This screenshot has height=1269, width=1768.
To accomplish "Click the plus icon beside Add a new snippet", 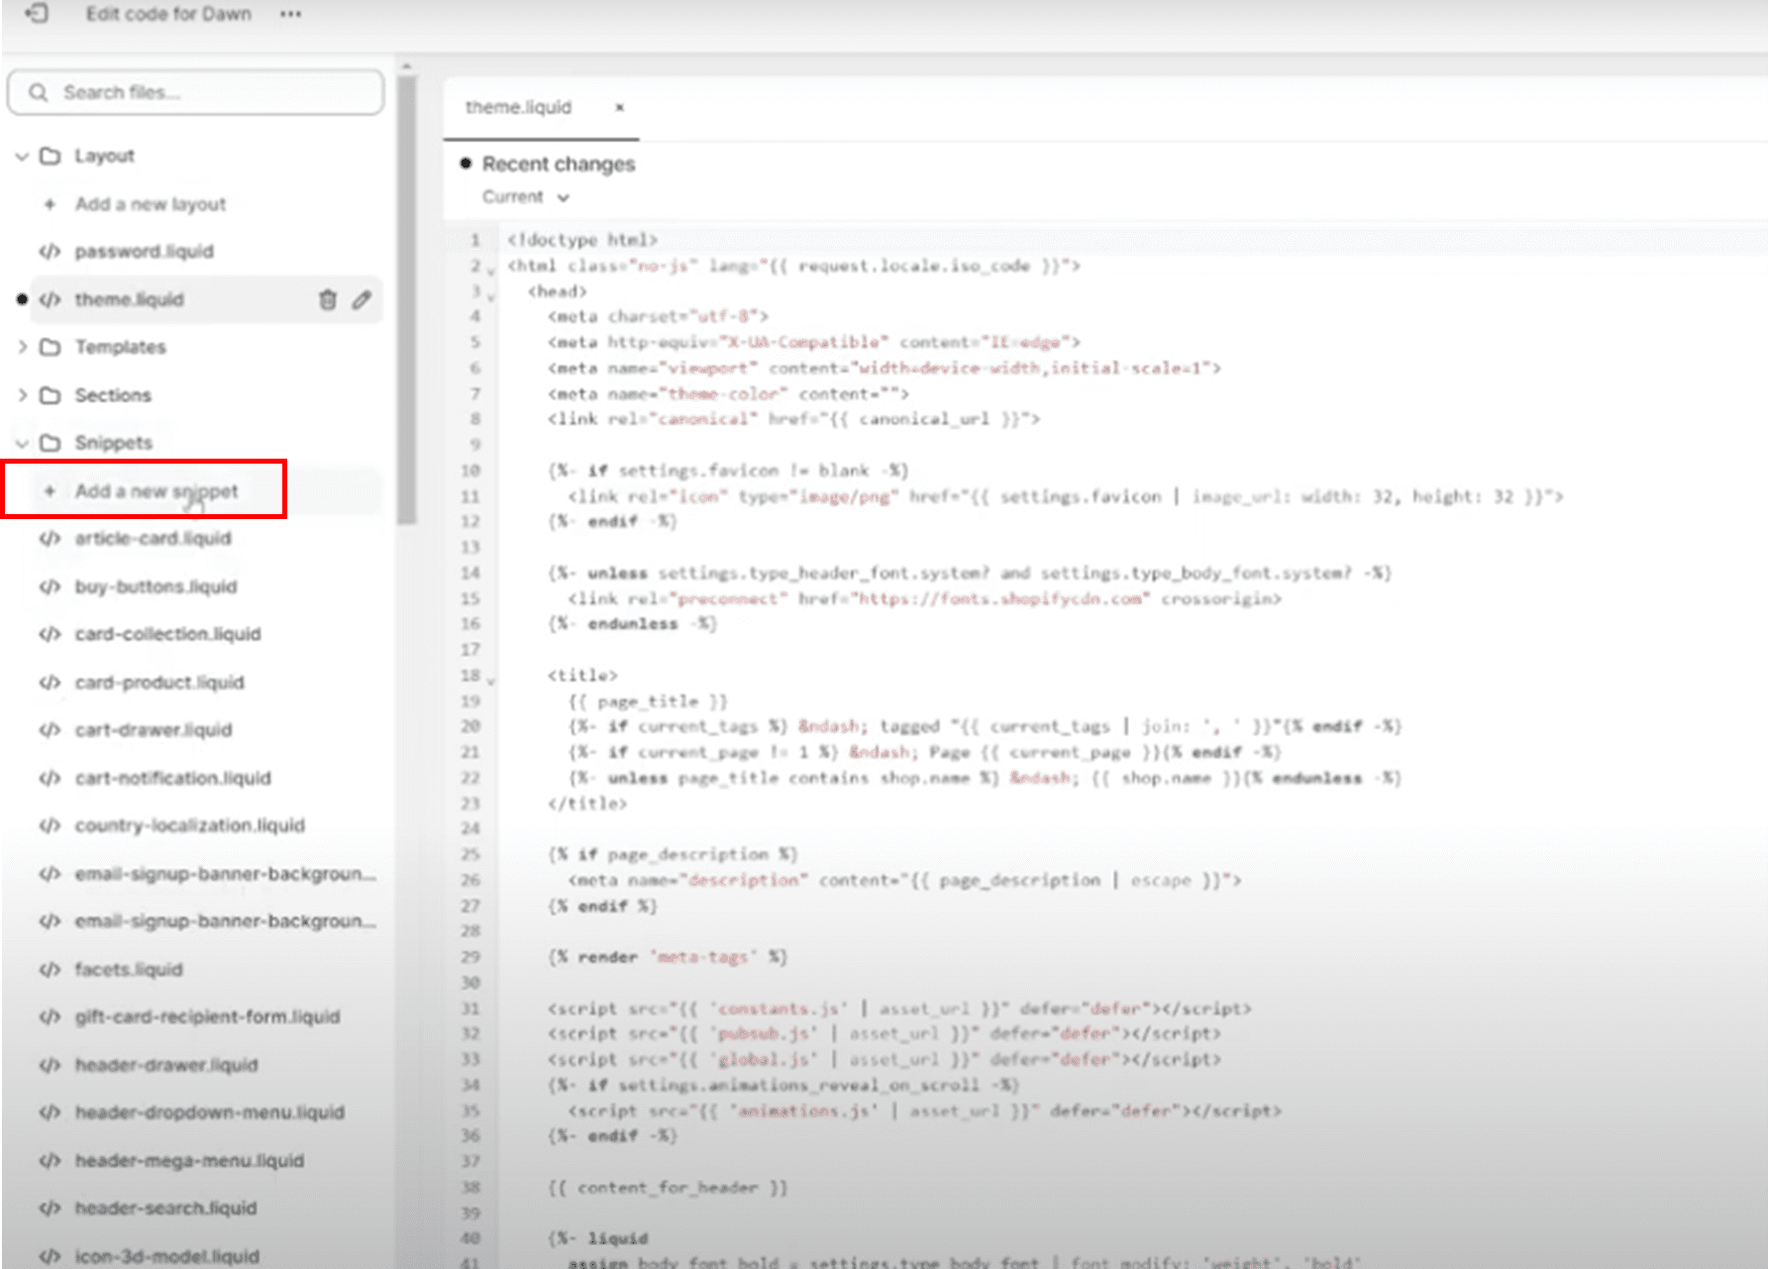I will pyautogui.click(x=50, y=490).
